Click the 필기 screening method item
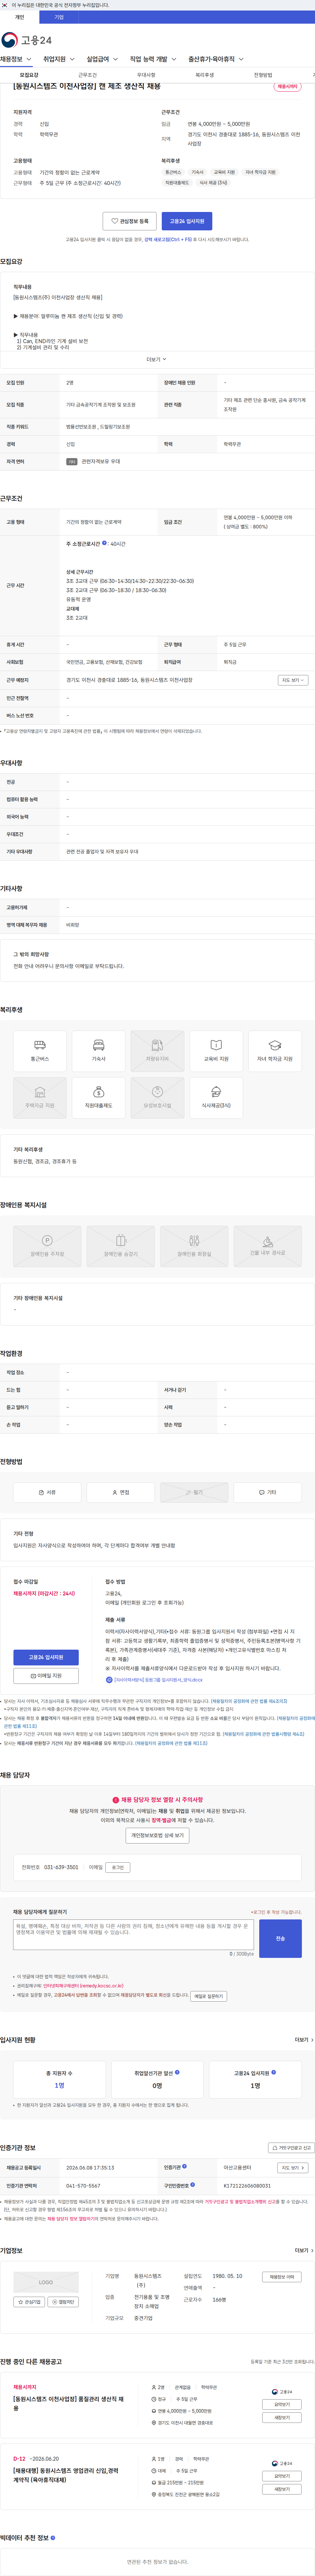This screenshot has height=2576, width=315. 194,1492
